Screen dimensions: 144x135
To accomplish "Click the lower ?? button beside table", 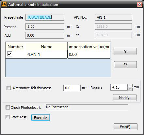I will (x=125, y=65).
